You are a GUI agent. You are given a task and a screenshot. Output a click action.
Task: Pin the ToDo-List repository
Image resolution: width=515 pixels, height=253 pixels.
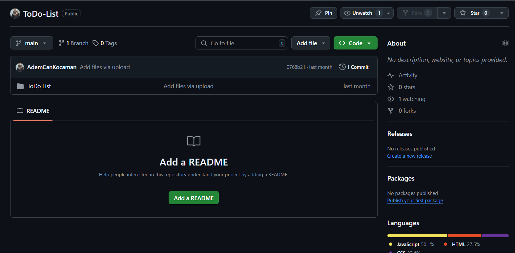click(x=323, y=13)
